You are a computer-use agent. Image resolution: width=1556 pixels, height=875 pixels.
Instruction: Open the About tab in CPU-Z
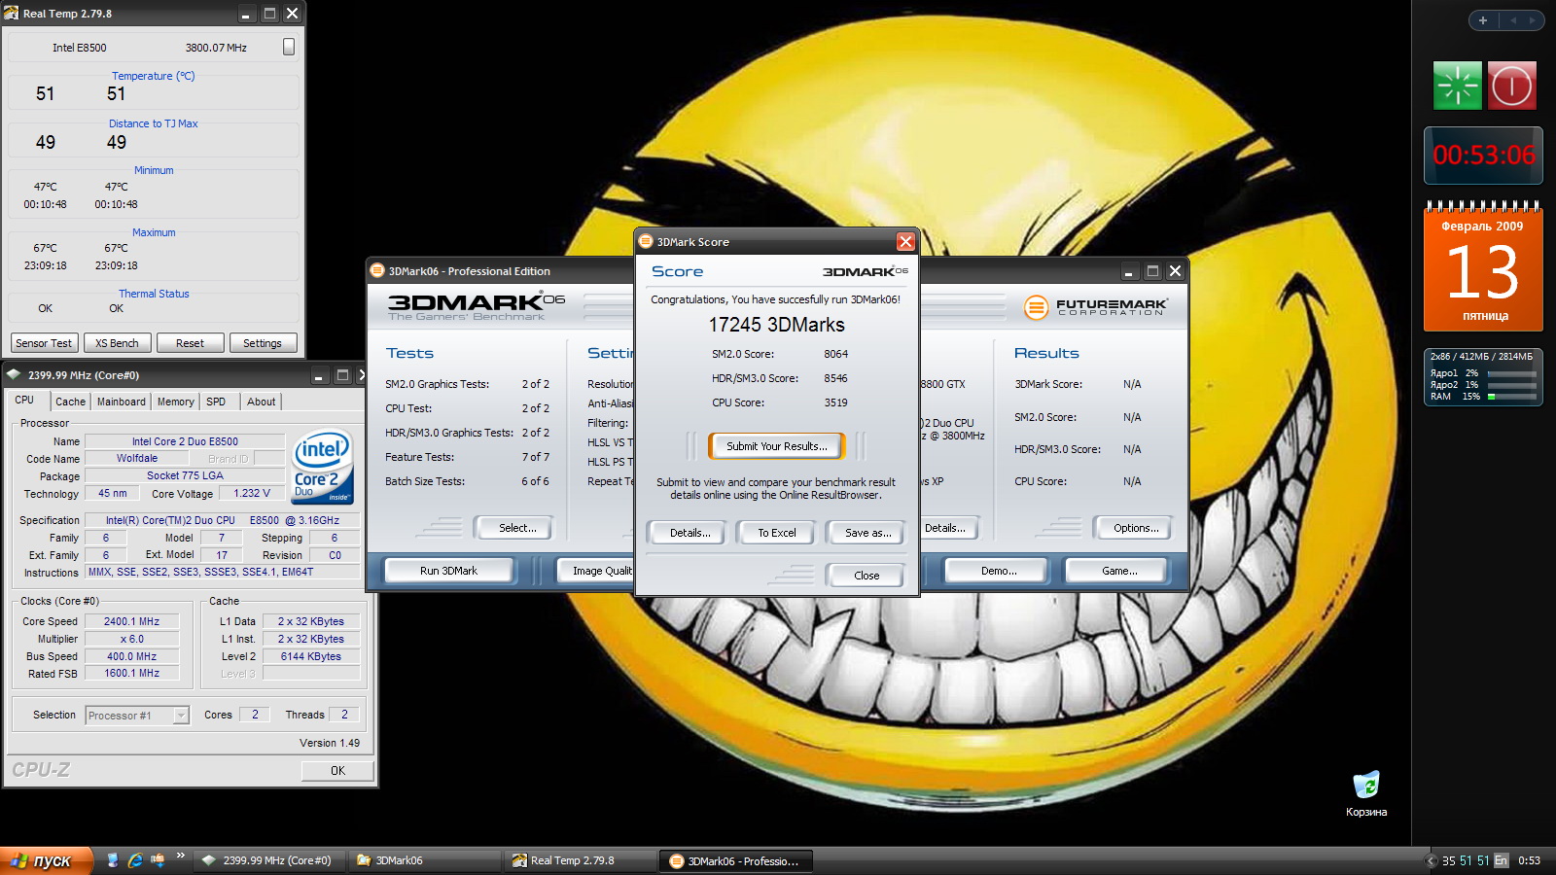pyautogui.click(x=262, y=402)
